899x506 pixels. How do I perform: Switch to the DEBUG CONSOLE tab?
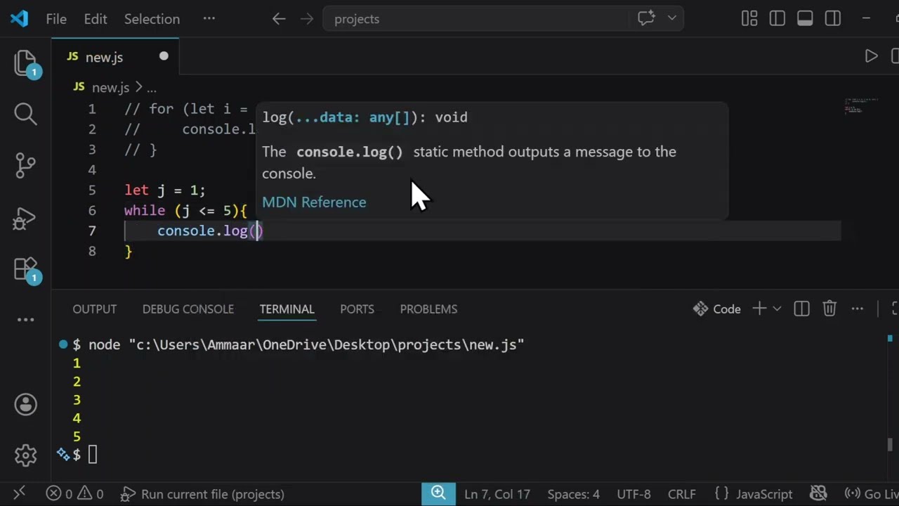pos(188,309)
